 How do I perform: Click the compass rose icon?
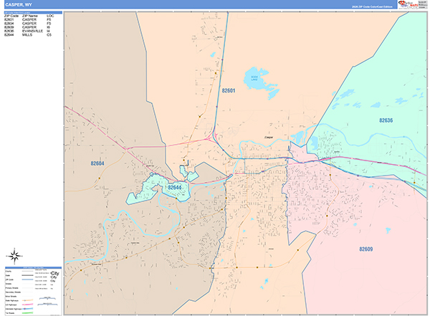tap(14, 256)
